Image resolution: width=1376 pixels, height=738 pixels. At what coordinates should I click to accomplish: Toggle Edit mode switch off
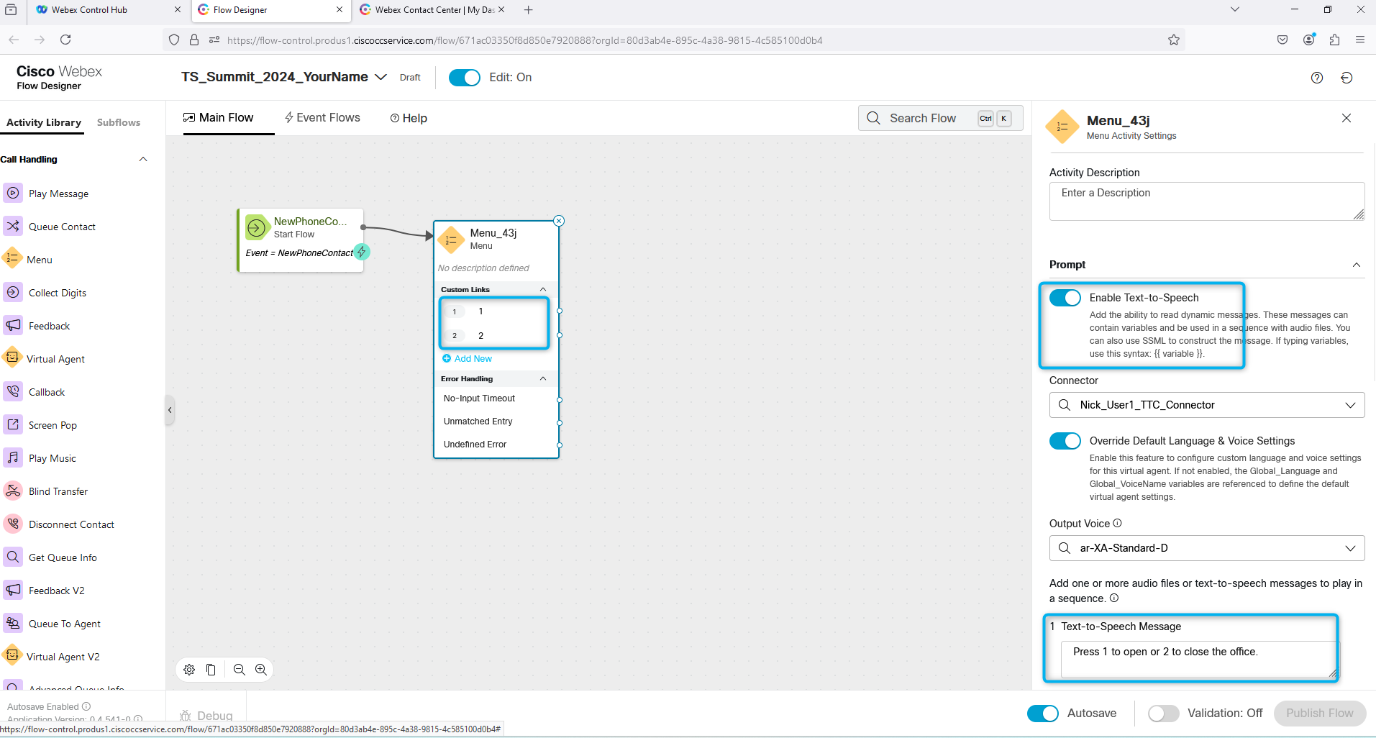(465, 78)
